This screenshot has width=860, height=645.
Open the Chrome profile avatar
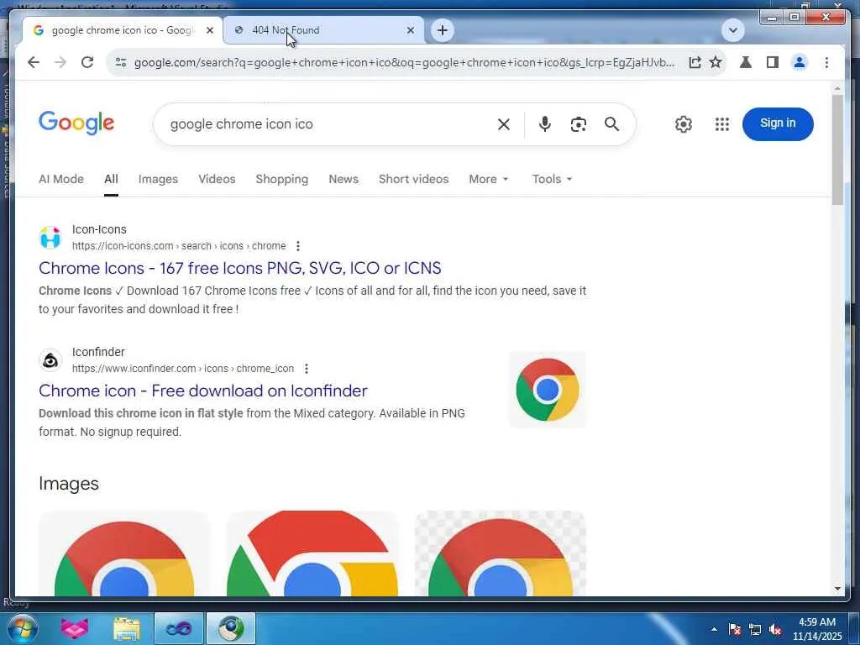click(800, 62)
